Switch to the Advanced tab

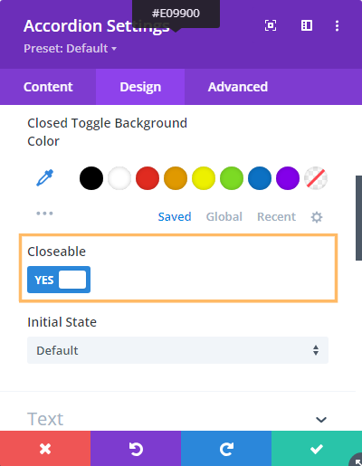pyautogui.click(x=238, y=87)
